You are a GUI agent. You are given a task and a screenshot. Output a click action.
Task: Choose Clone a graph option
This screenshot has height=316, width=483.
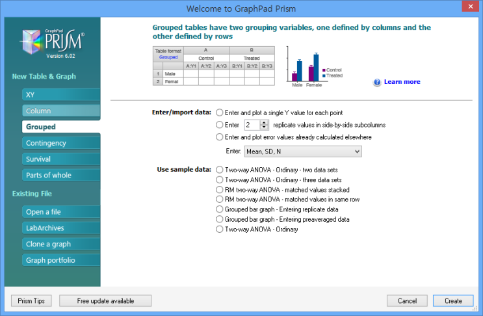[x=61, y=244]
